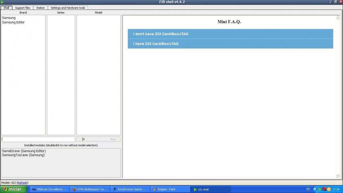The height and width of the screenshot is (193, 343).
Task: Click the Z3X green arrow title icon
Action: coord(2,2)
